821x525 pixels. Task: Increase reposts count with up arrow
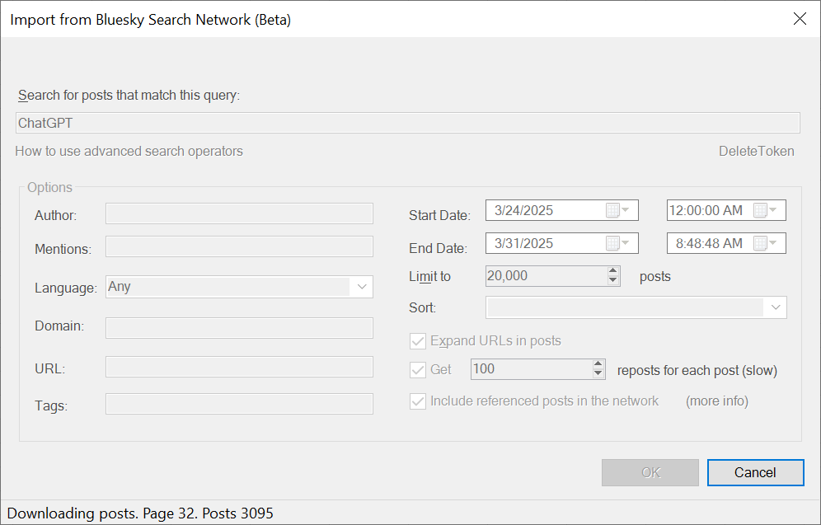(x=598, y=364)
